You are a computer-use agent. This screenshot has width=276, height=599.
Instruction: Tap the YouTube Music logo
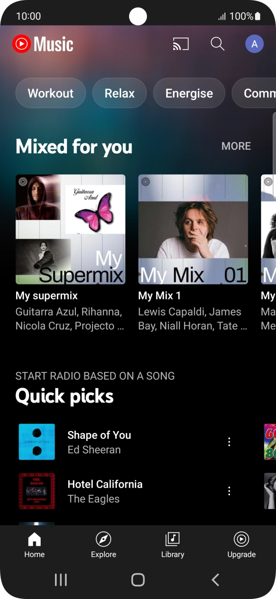coord(43,44)
